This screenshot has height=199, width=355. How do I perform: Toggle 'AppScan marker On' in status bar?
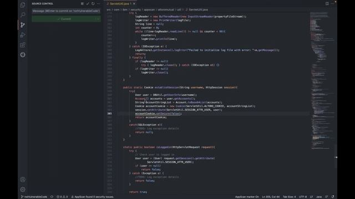(247, 197)
